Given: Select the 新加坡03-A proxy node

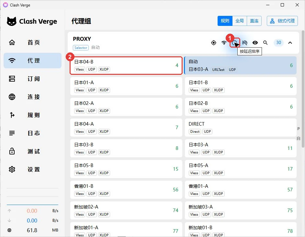Looking at the screenshot, I should 241,210.
